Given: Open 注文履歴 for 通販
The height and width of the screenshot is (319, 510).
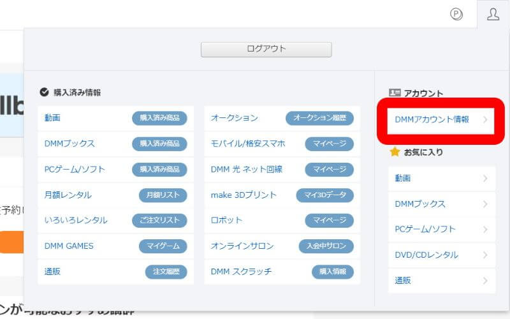Looking at the screenshot, I should (166, 272).
